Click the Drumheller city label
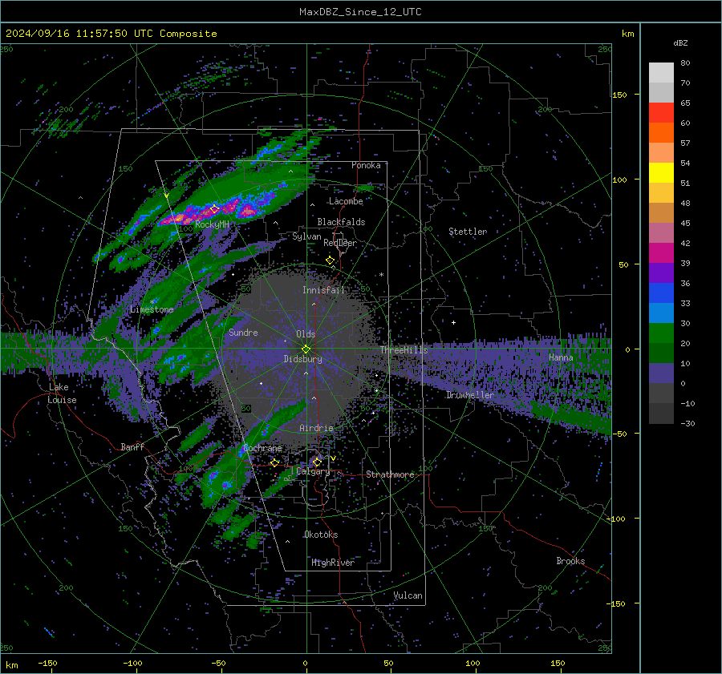722x674 pixels. (x=470, y=395)
